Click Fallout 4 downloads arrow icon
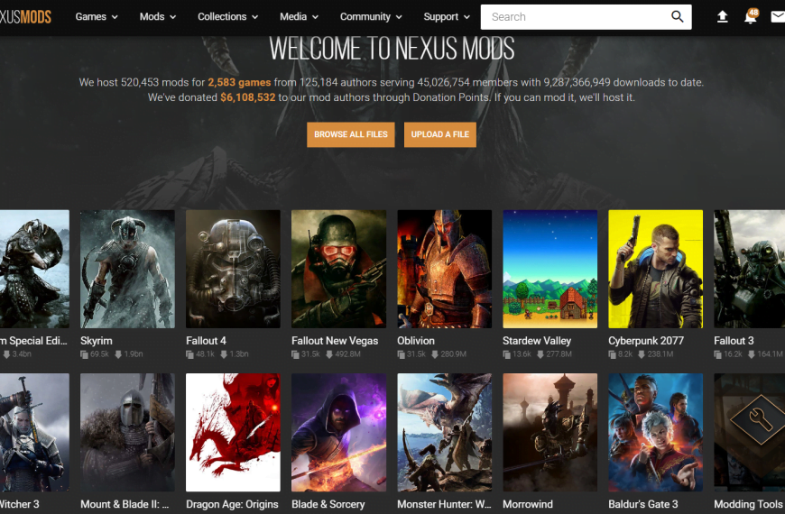The height and width of the screenshot is (514, 785). (x=224, y=354)
